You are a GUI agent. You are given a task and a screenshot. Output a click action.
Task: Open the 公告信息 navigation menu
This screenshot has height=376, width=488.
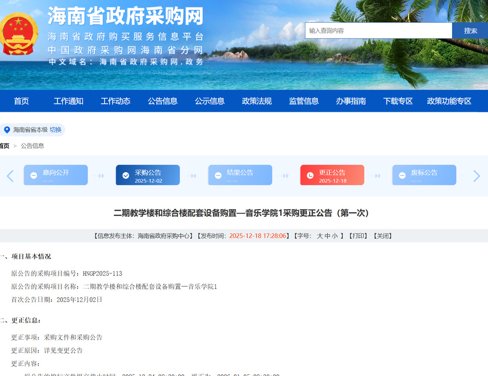pyautogui.click(x=162, y=101)
